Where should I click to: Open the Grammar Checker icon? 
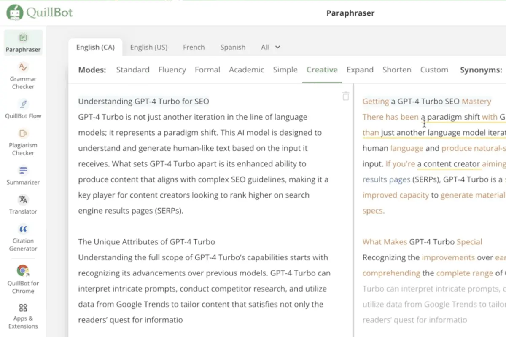coord(23,67)
